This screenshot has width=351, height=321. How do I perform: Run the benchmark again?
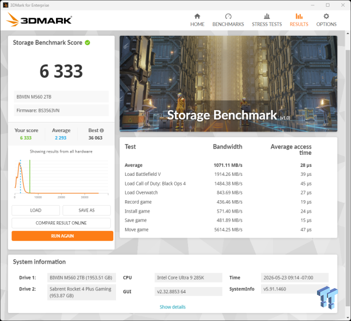click(62, 236)
